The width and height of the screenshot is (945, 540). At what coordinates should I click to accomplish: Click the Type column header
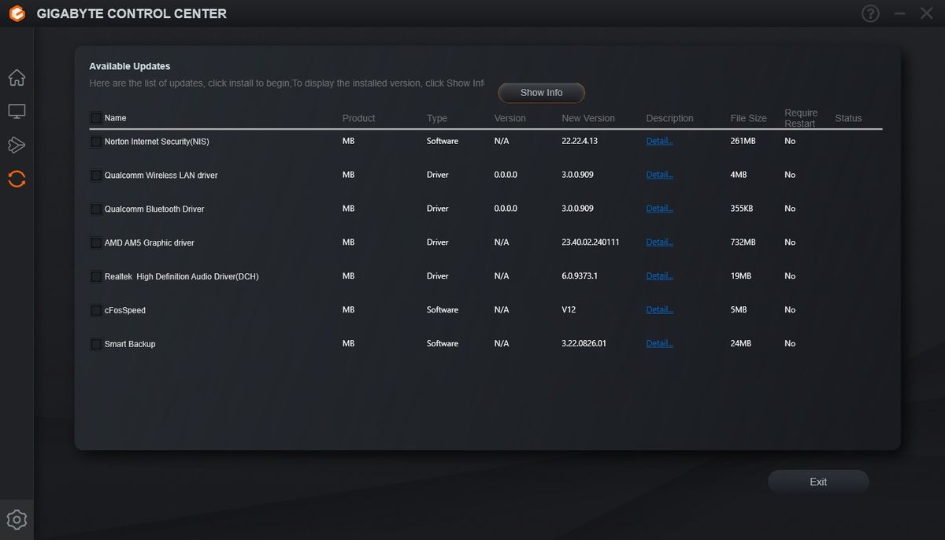437,118
